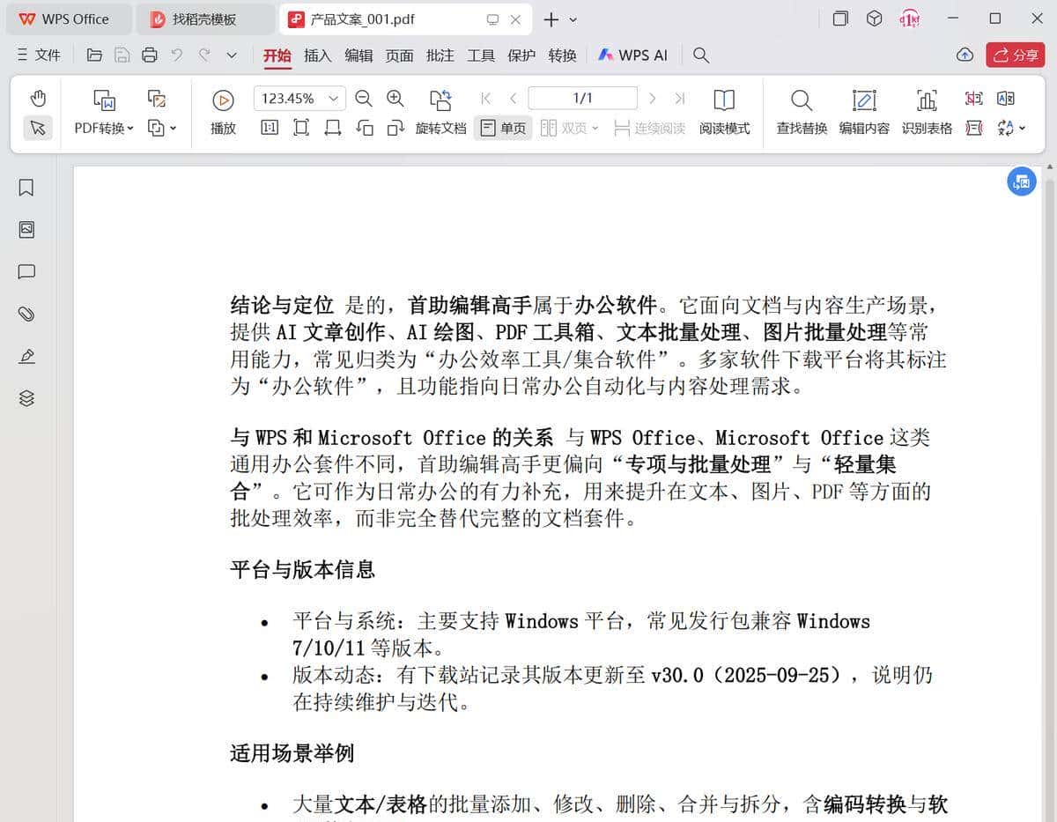
Task: Open the 双页 two-page view dropdown
Action: [592, 128]
